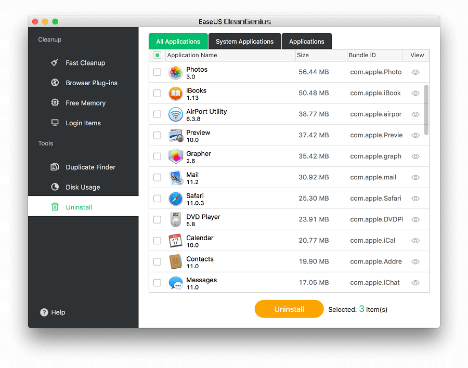Click the Safari size value 25.30 MB

[x=314, y=198]
